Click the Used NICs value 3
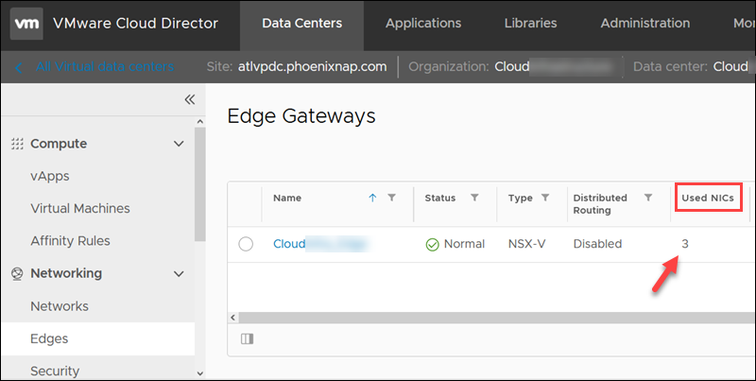The image size is (756, 381). (x=684, y=244)
